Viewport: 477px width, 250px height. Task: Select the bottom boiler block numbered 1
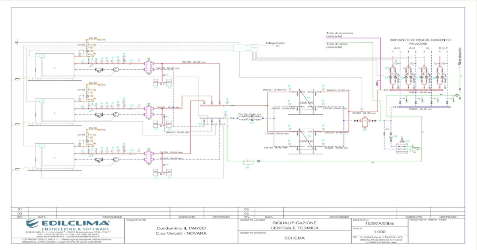[55, 156]
